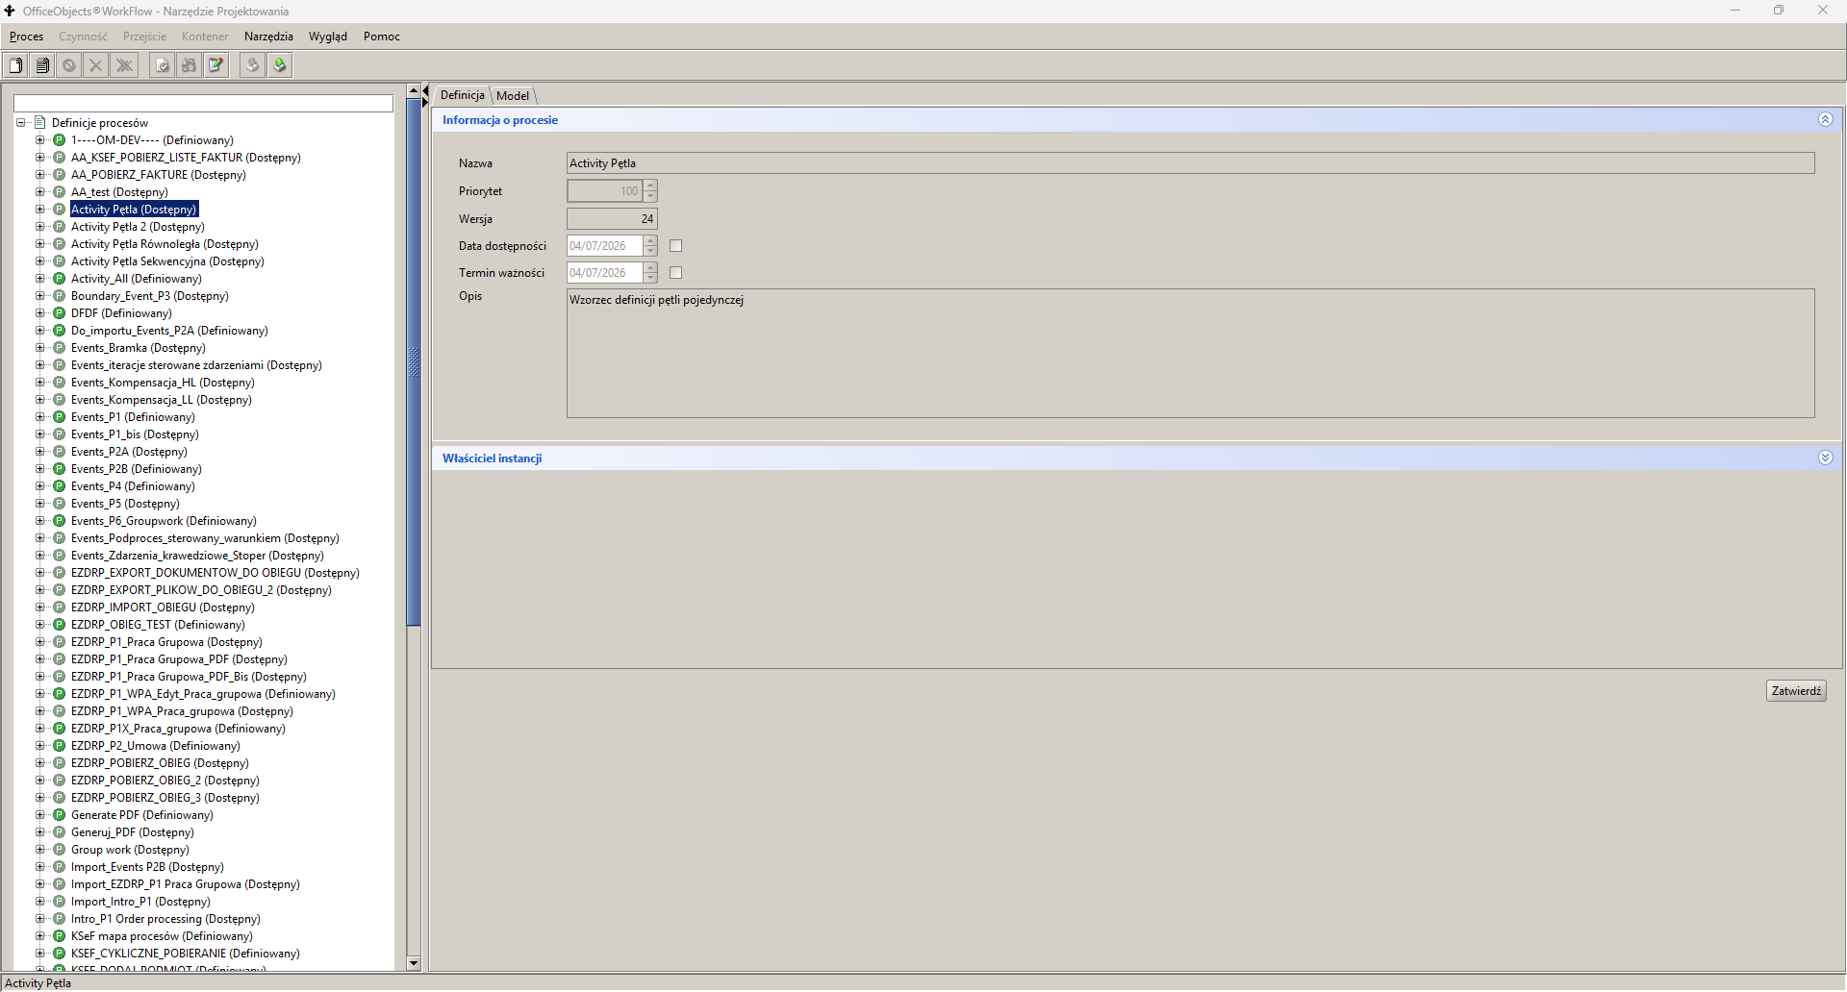Click the left panel collapse arrow splitter
This screenshot has width=1847, height=992.
[x=425, y=90]
